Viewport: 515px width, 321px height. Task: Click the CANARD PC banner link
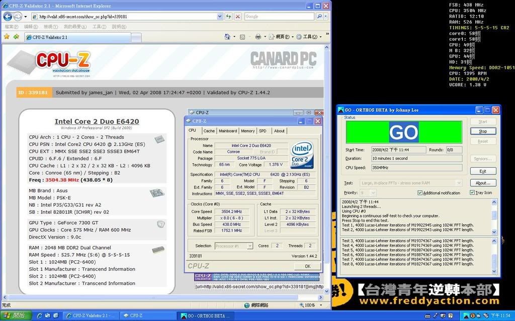pos(284,60)
